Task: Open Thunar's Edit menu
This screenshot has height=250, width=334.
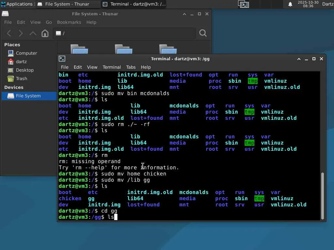Action: [21, 22]
